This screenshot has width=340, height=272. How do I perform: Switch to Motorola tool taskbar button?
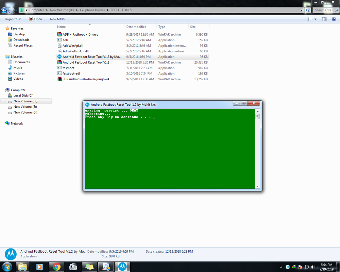coord(122,267)
